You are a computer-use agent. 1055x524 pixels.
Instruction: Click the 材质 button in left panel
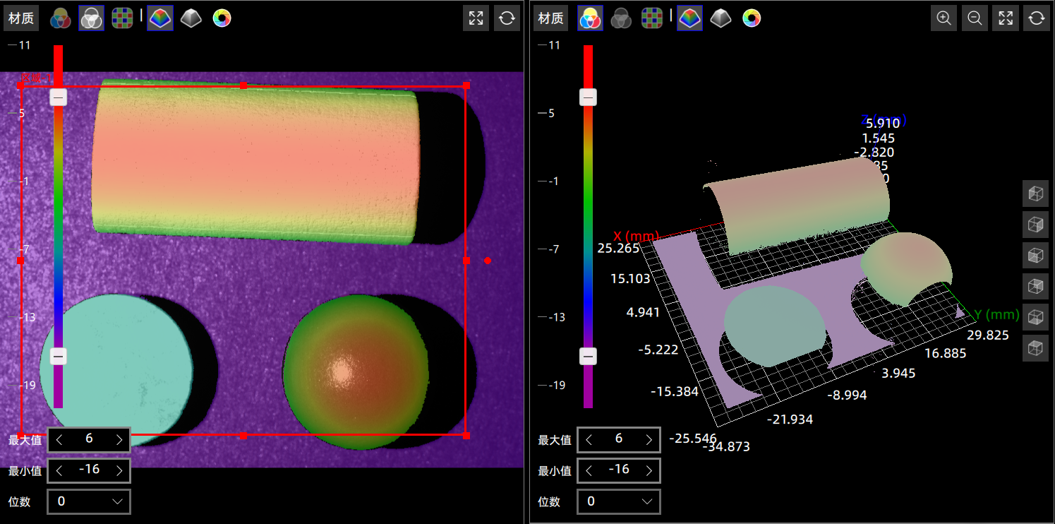point(21,18)
